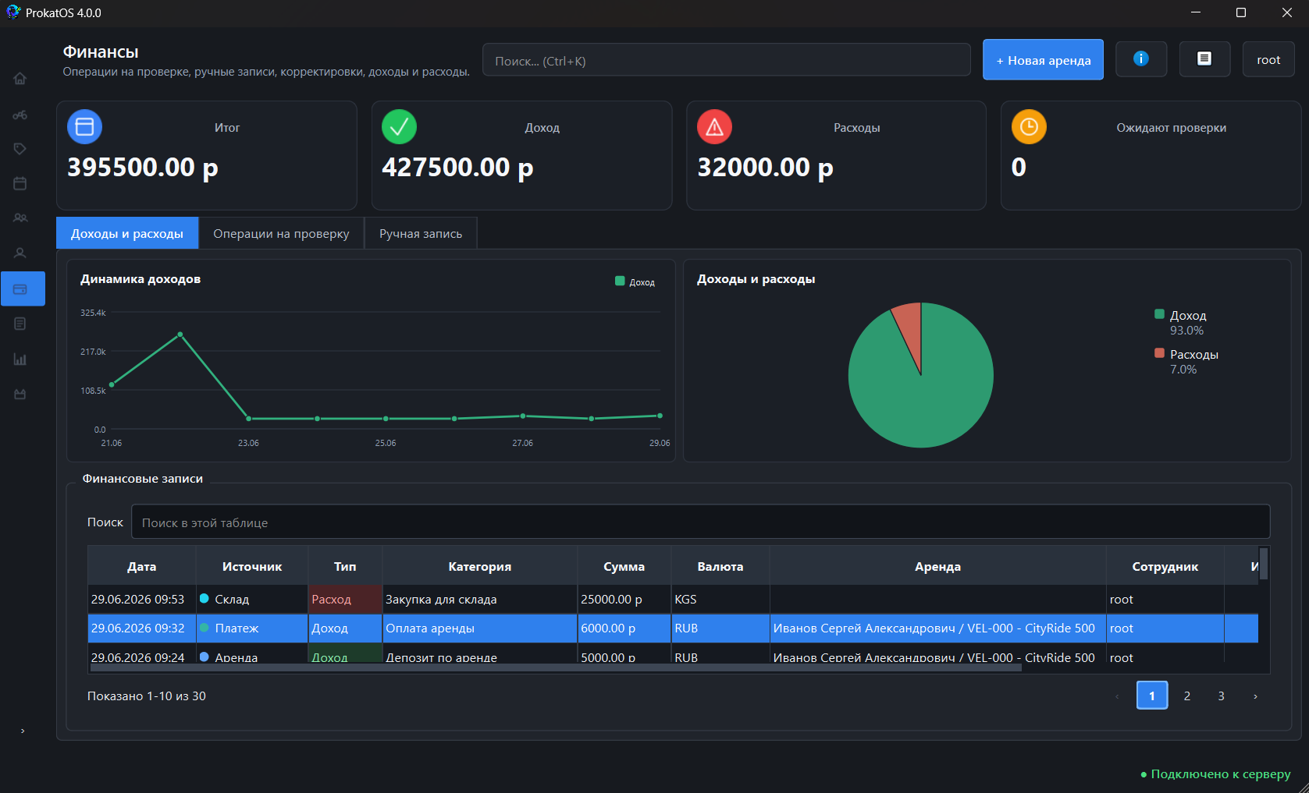
Task: Click the table horizontal scrollbar
Action: pyautogui.click(x=556, y=667)
